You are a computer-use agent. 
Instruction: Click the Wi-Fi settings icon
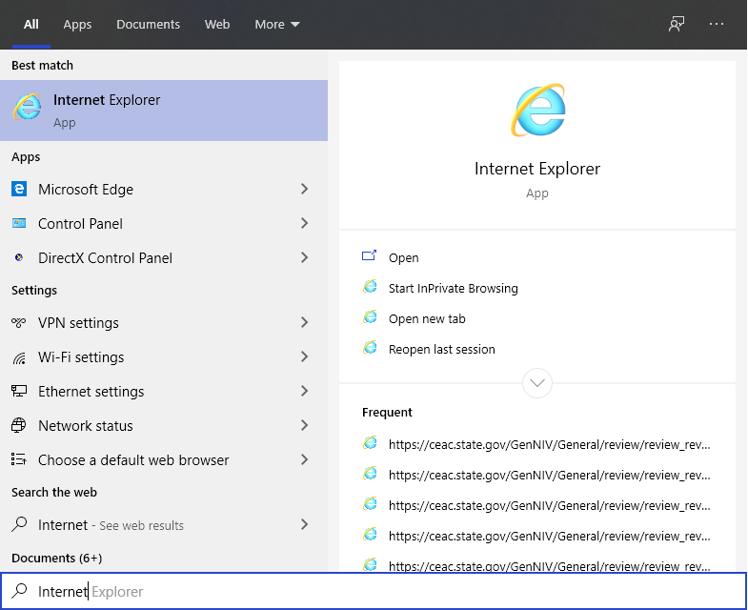click(x=19, y=357)
